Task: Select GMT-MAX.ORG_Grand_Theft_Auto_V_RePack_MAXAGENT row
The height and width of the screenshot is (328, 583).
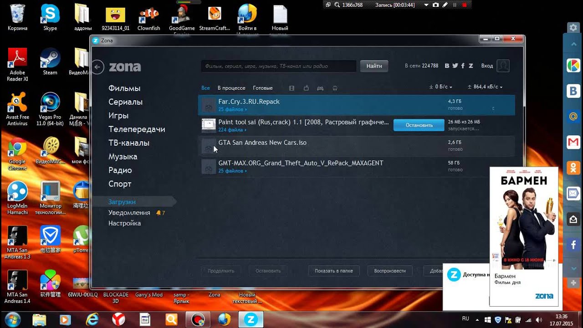Action: [356, 166]
